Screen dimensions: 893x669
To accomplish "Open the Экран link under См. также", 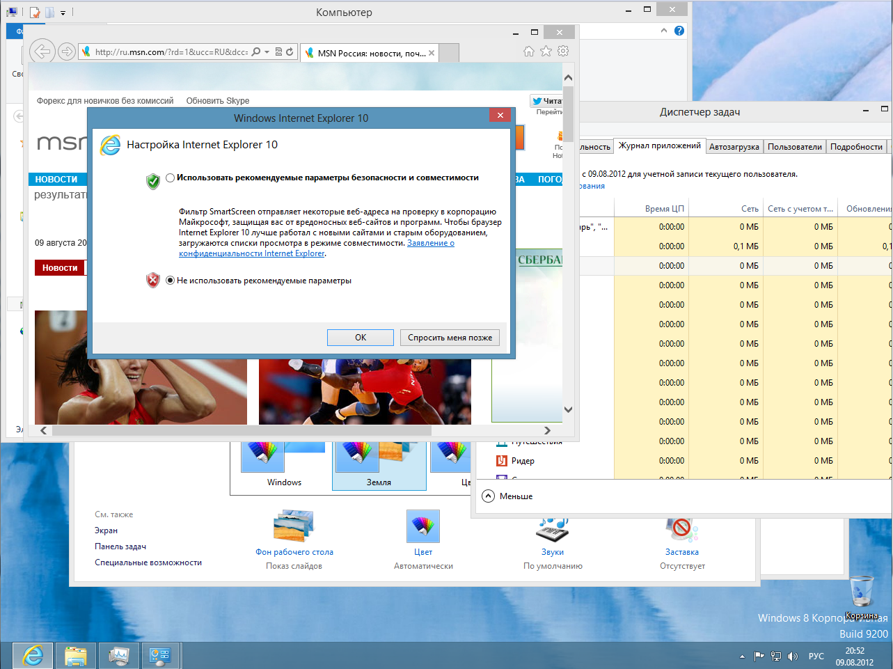I will click(106, 530).
